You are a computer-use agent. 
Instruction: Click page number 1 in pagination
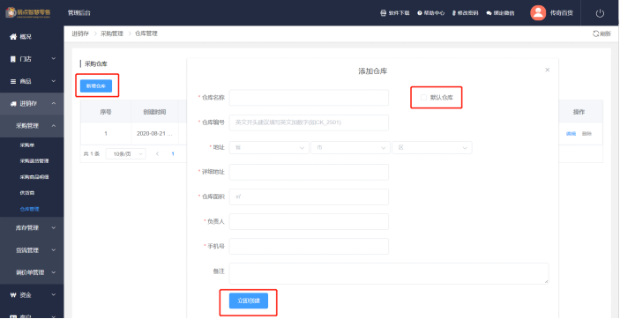point(173,153)
